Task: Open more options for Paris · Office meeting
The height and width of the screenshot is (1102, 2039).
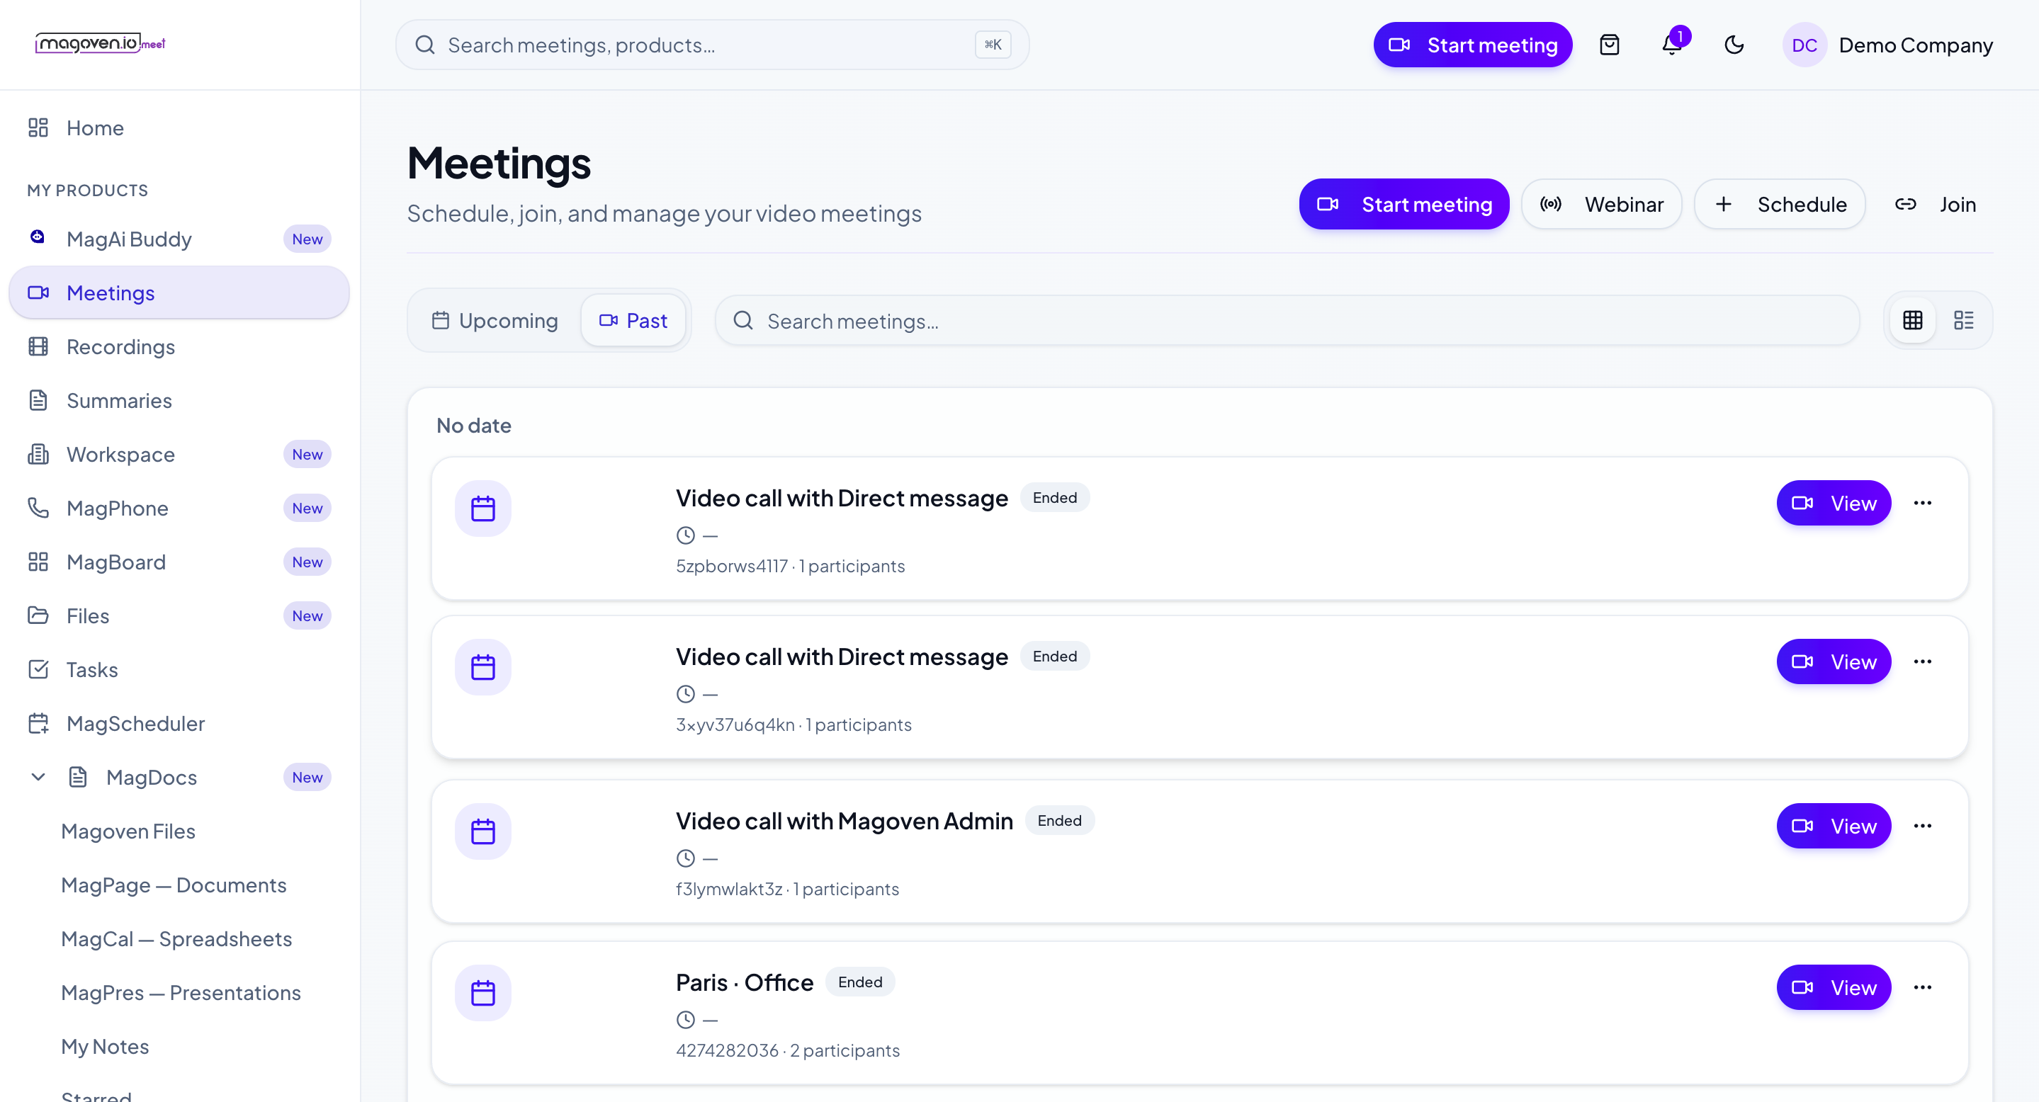Action: 1923,987
